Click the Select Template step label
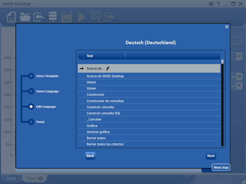This screenshot has width=246, height=184. [47, 76]
